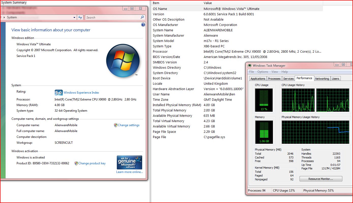Select the Available Virtual Memory row

(198, 126)
